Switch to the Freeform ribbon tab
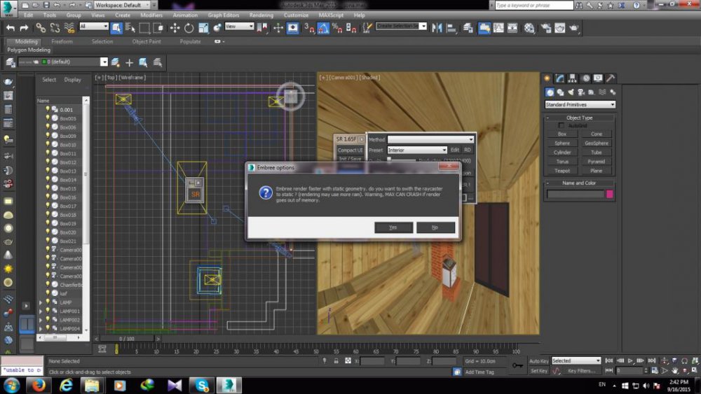 [x=62, y=41]
